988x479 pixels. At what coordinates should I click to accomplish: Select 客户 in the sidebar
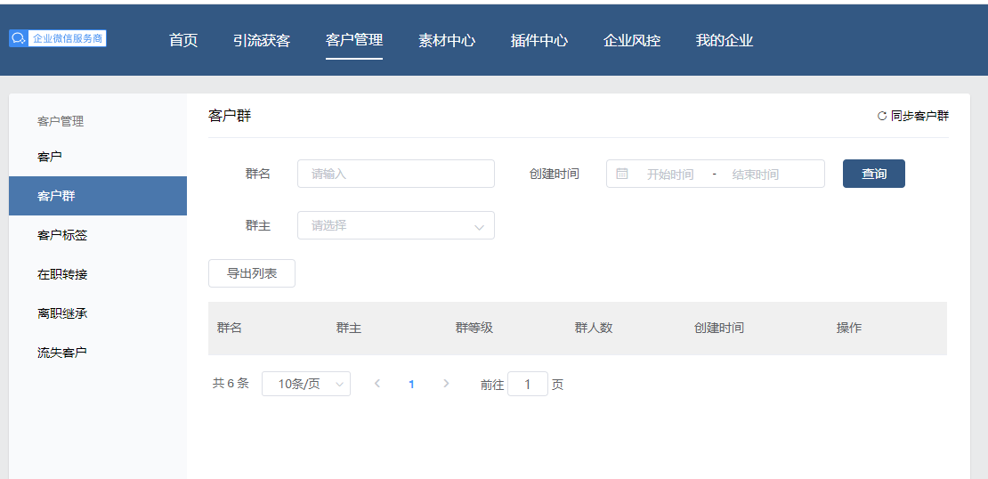click(98, 157)
